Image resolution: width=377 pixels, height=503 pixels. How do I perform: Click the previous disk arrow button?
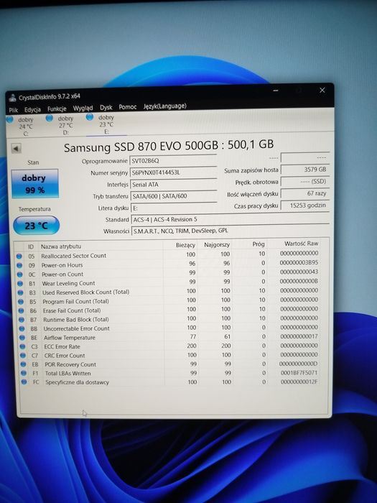[16, 149]
